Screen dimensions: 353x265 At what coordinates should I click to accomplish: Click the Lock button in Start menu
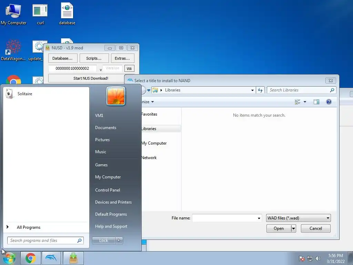(103, 241)
